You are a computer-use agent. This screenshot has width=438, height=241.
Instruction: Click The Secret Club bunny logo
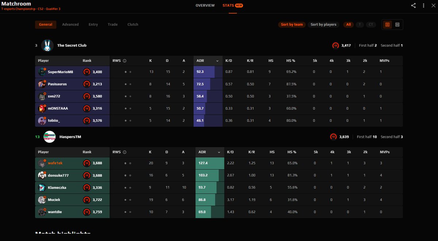tap(47, 46)
